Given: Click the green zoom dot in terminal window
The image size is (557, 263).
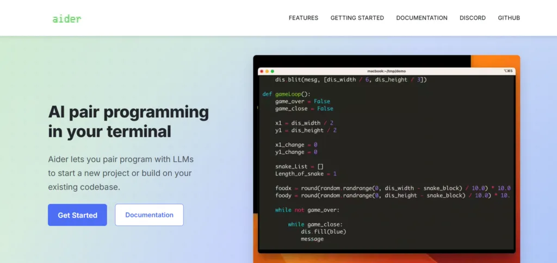Looking at the screenshot, I should (273, 71).
